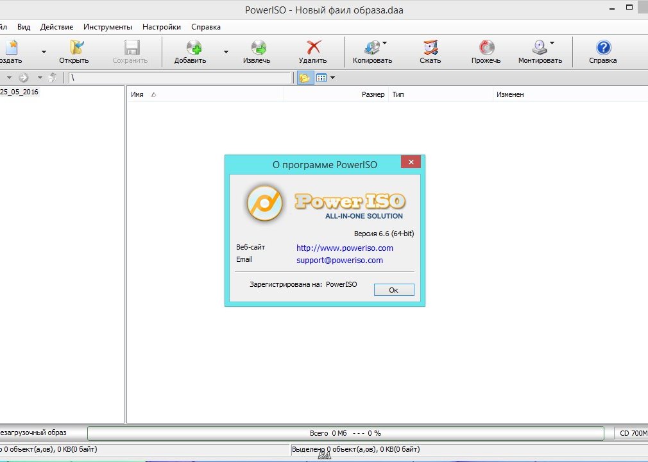
Task: Open the Настройки menu
Action: coord(162,27)
